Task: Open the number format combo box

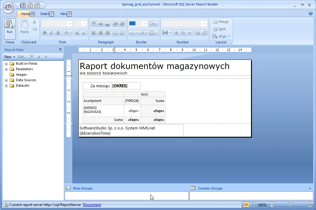Action: 185,24
